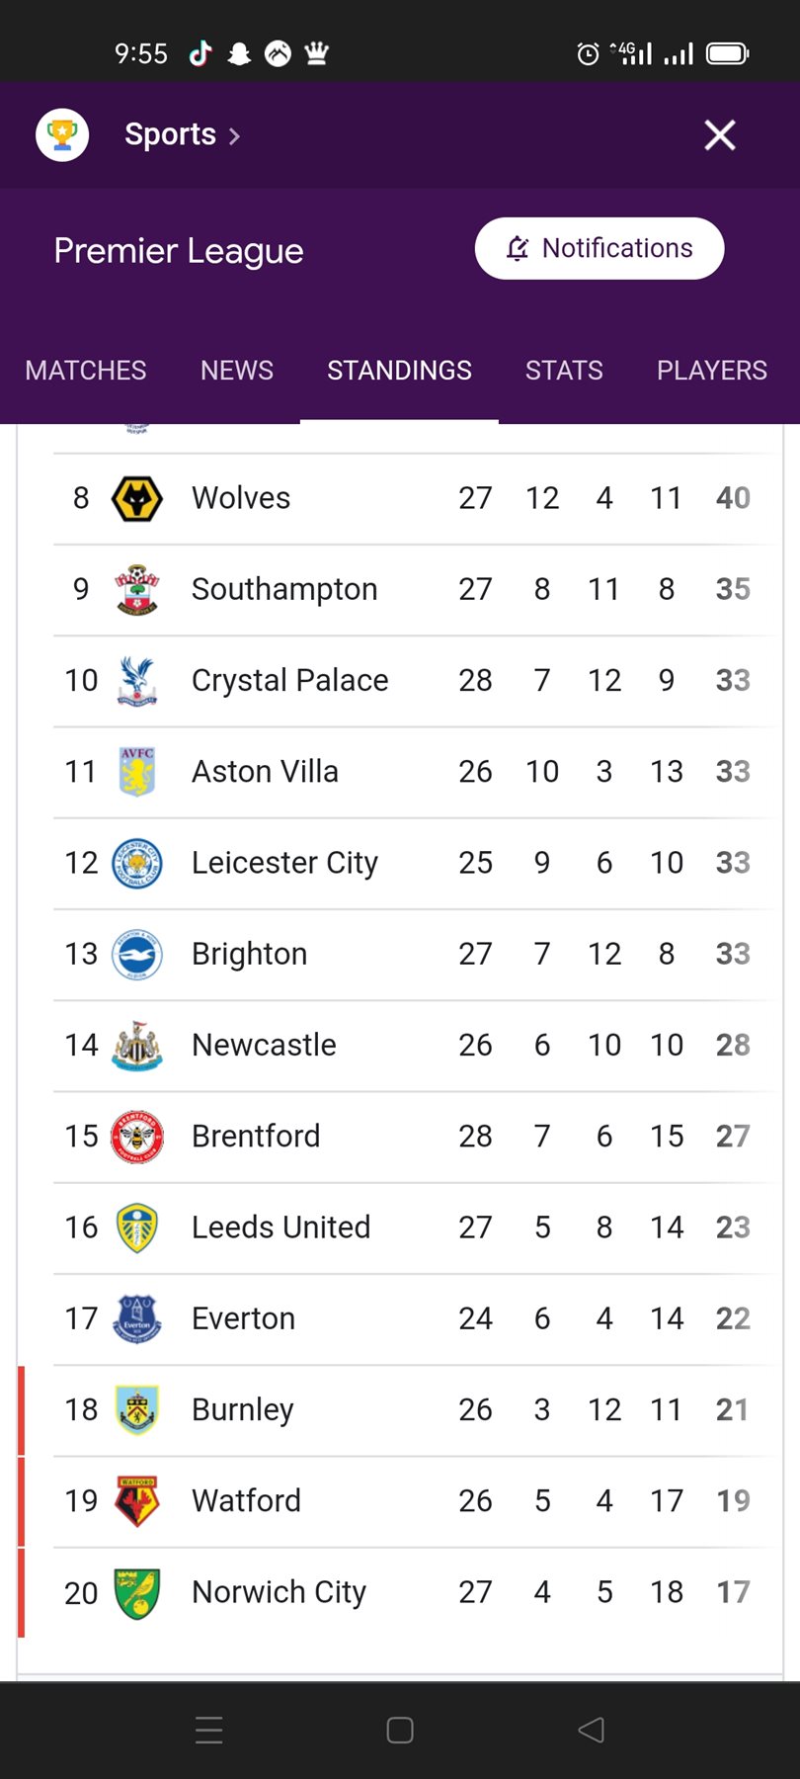Tap the Norwich City crest icon
This screenshot has height=1779, width=800.
tap(136, 1592)
